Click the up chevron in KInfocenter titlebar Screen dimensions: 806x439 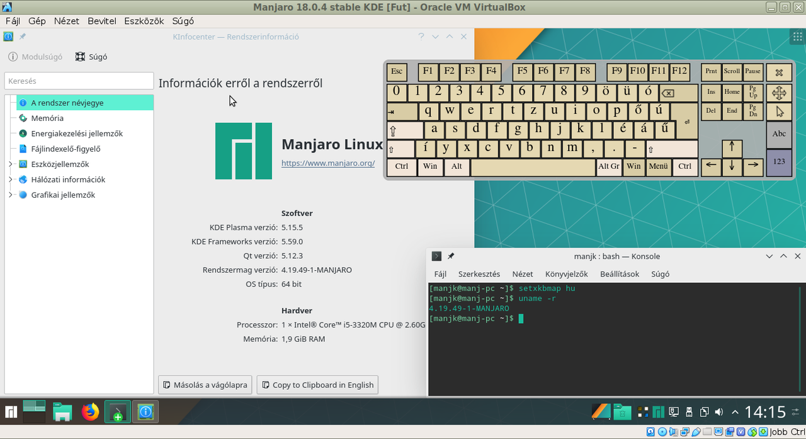pos(450,37)
